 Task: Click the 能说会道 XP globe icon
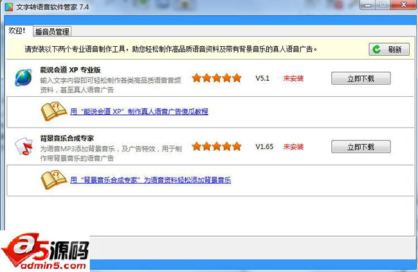(x=23, y=78)
